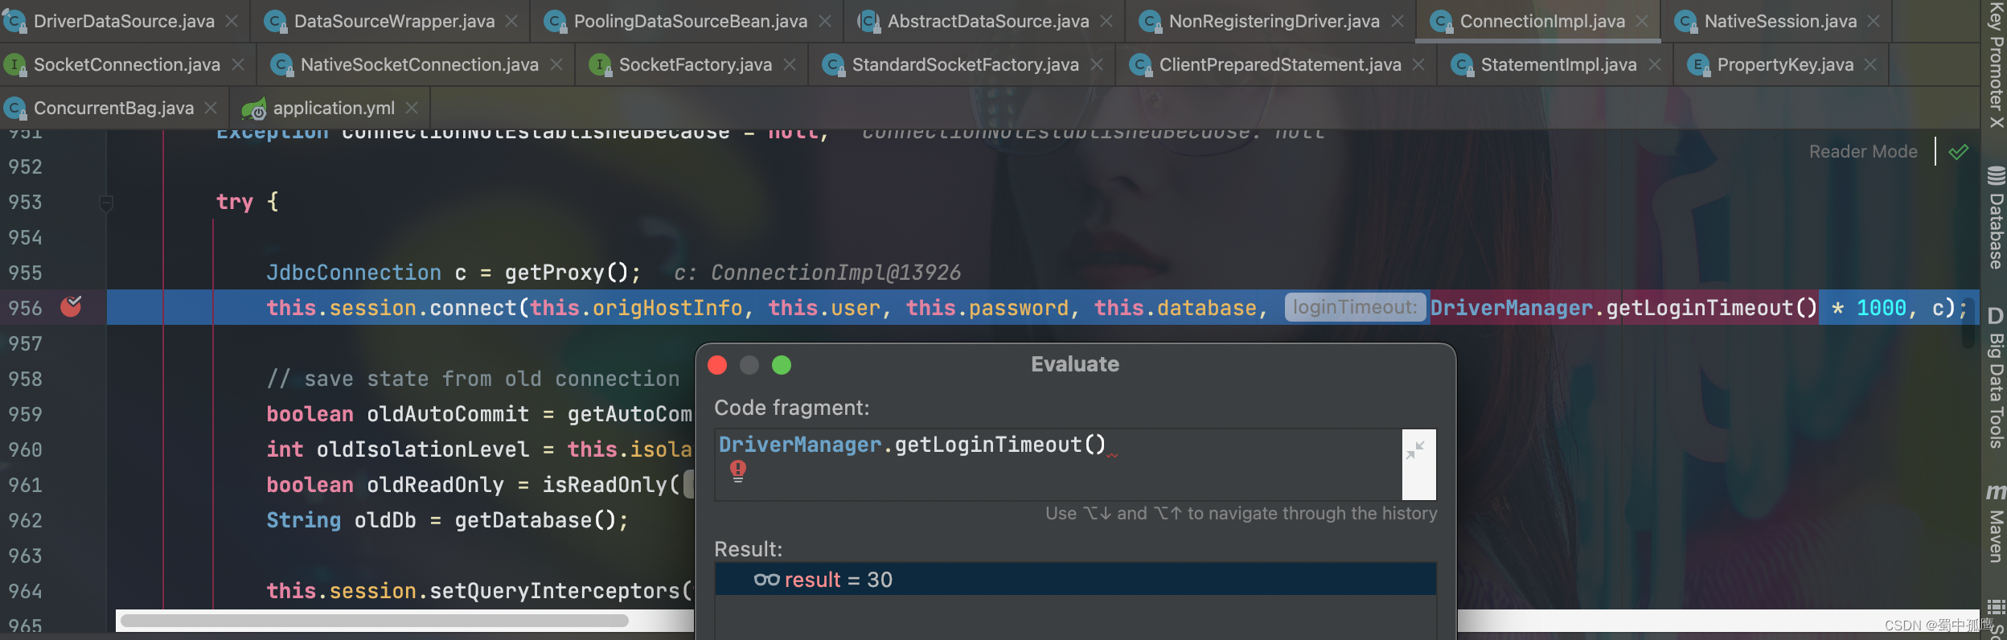Close the SocketFactory.java tab
Screen dimensions: 2007x640
[x=790, y=64]
